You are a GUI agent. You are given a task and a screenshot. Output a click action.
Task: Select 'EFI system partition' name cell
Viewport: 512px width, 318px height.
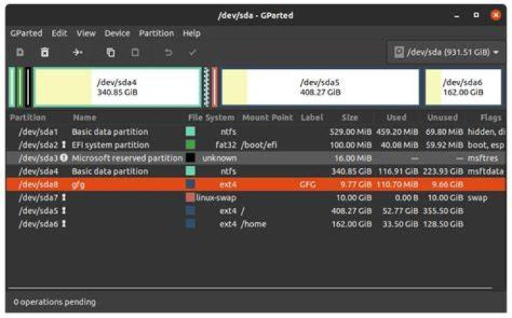pyautogui.click(x=110, y=145)
